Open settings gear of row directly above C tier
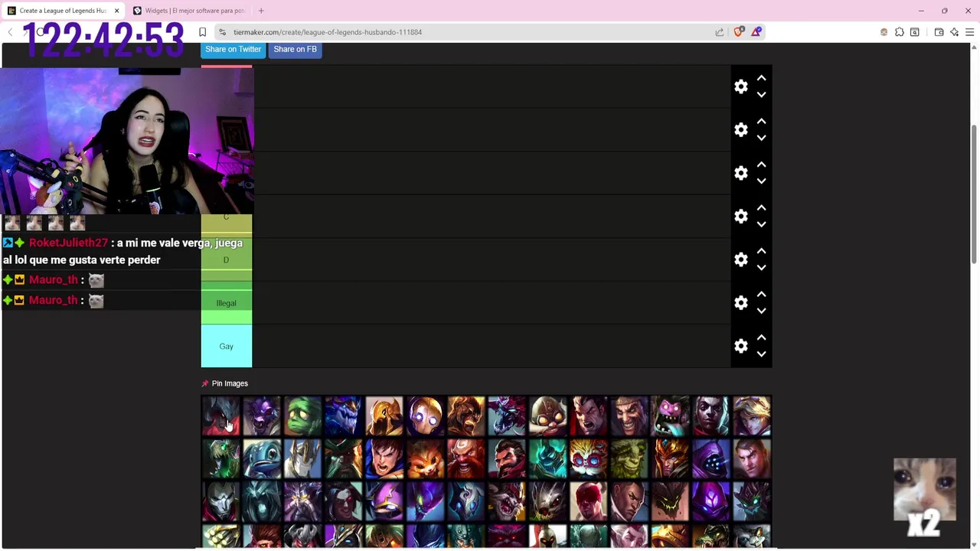The height and width of the screenshot is (551, 980). 740,173
